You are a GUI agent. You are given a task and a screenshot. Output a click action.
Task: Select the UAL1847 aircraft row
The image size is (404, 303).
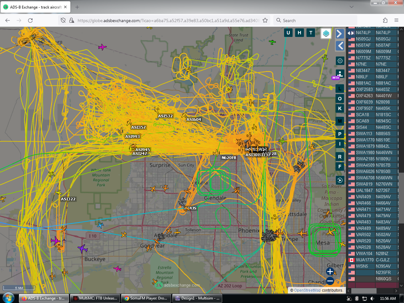(x=373, y=190)
